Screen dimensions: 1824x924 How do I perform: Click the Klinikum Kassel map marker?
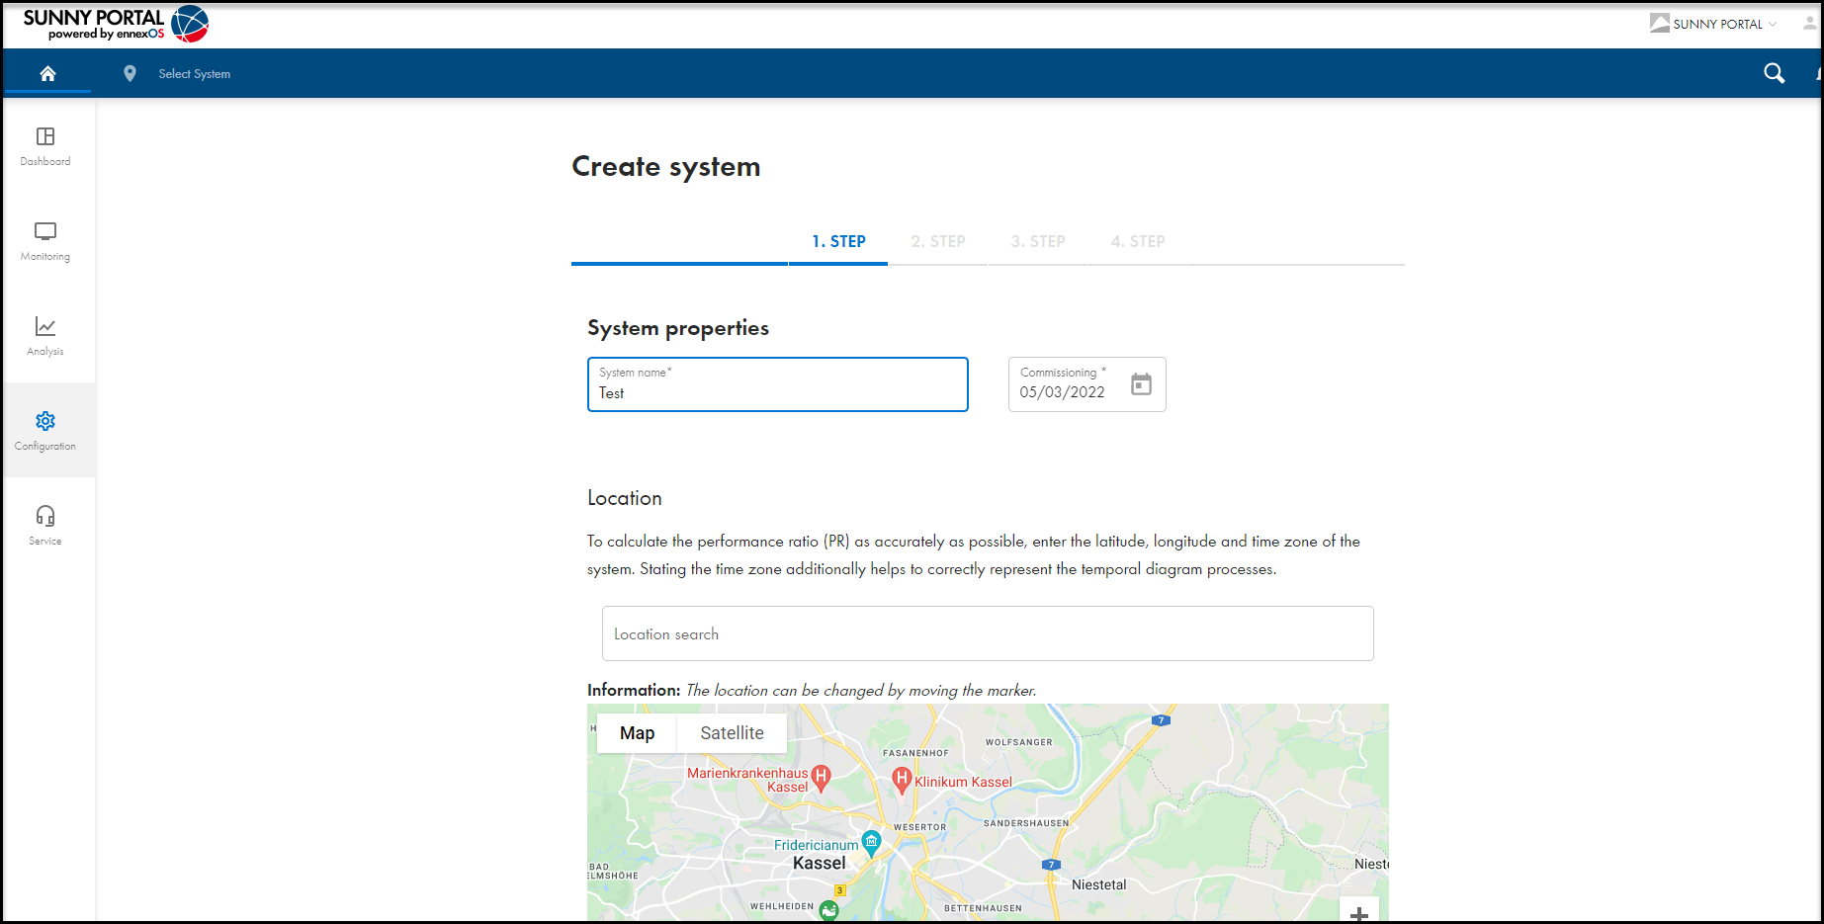(902, 780)
